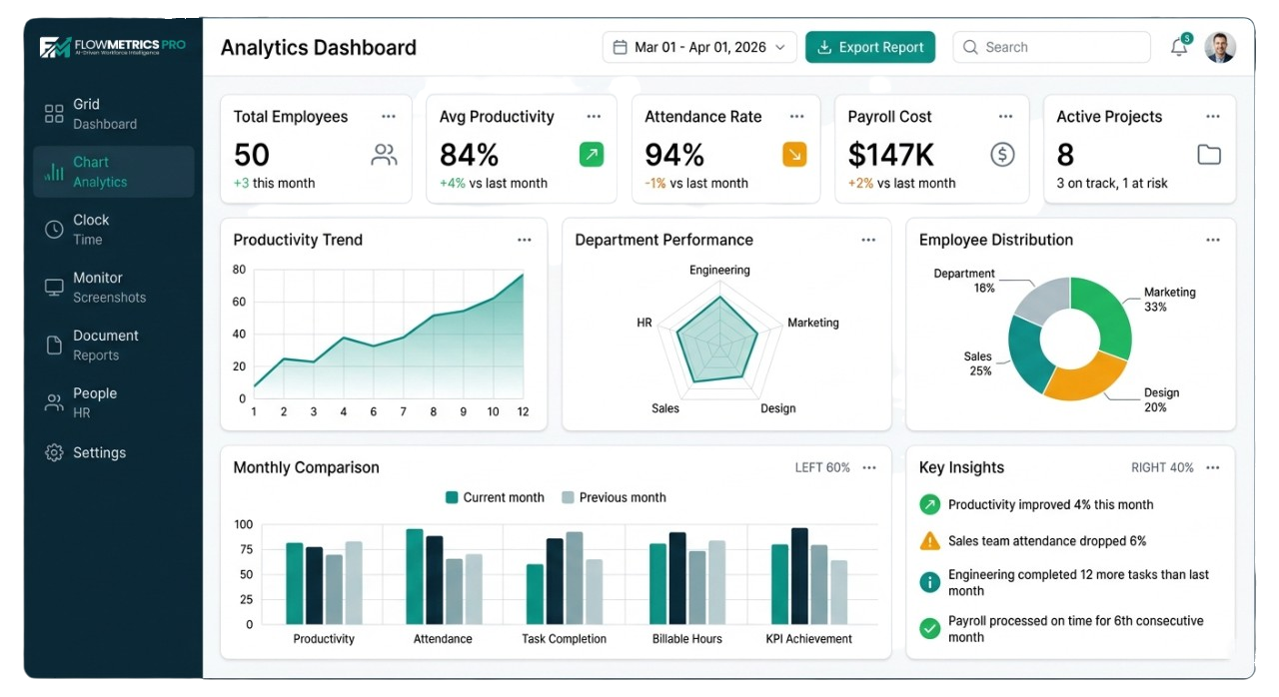
Task: Toggle the Current month legend series
Action: pyautogui.click(x=495, y=497)
